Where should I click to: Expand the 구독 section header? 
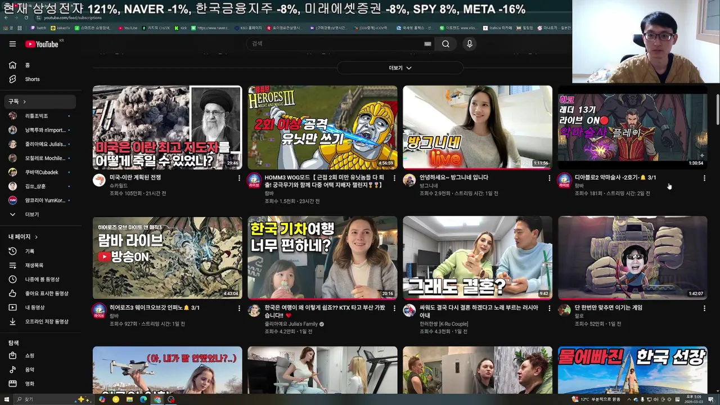coord(39,101)
